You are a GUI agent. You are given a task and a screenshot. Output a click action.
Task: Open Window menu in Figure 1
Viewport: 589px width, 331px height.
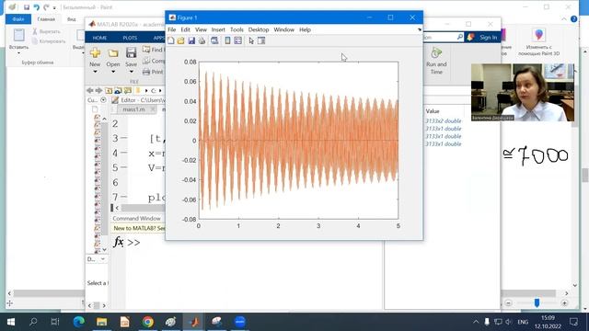(283, 29)
